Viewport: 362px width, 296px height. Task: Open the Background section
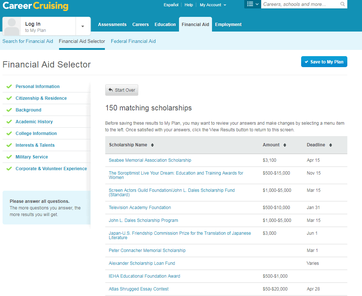click(28, 110)
